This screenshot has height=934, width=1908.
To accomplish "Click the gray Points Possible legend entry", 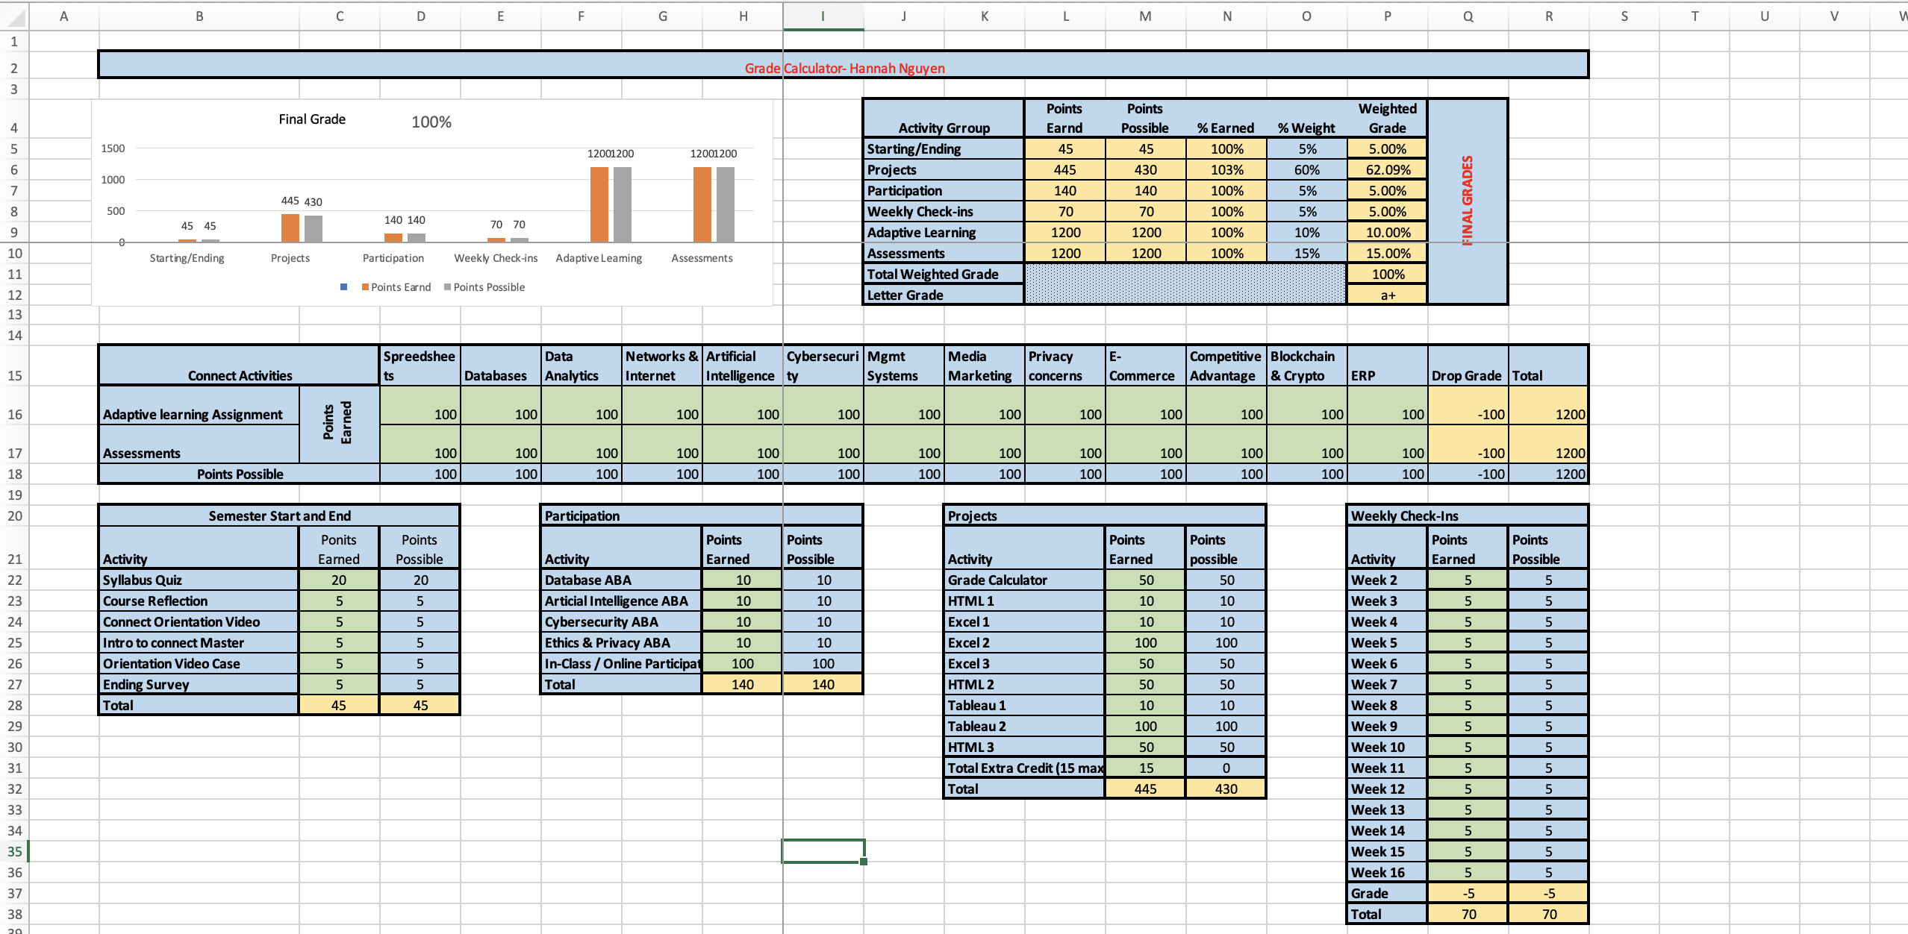I will (484, 287).
